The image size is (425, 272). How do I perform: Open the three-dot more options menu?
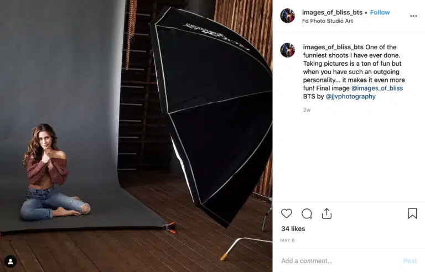(413, 16)
